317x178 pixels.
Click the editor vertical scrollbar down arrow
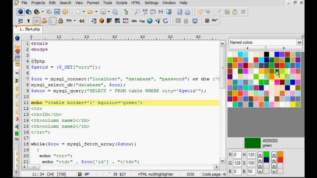tap(222, 161)
